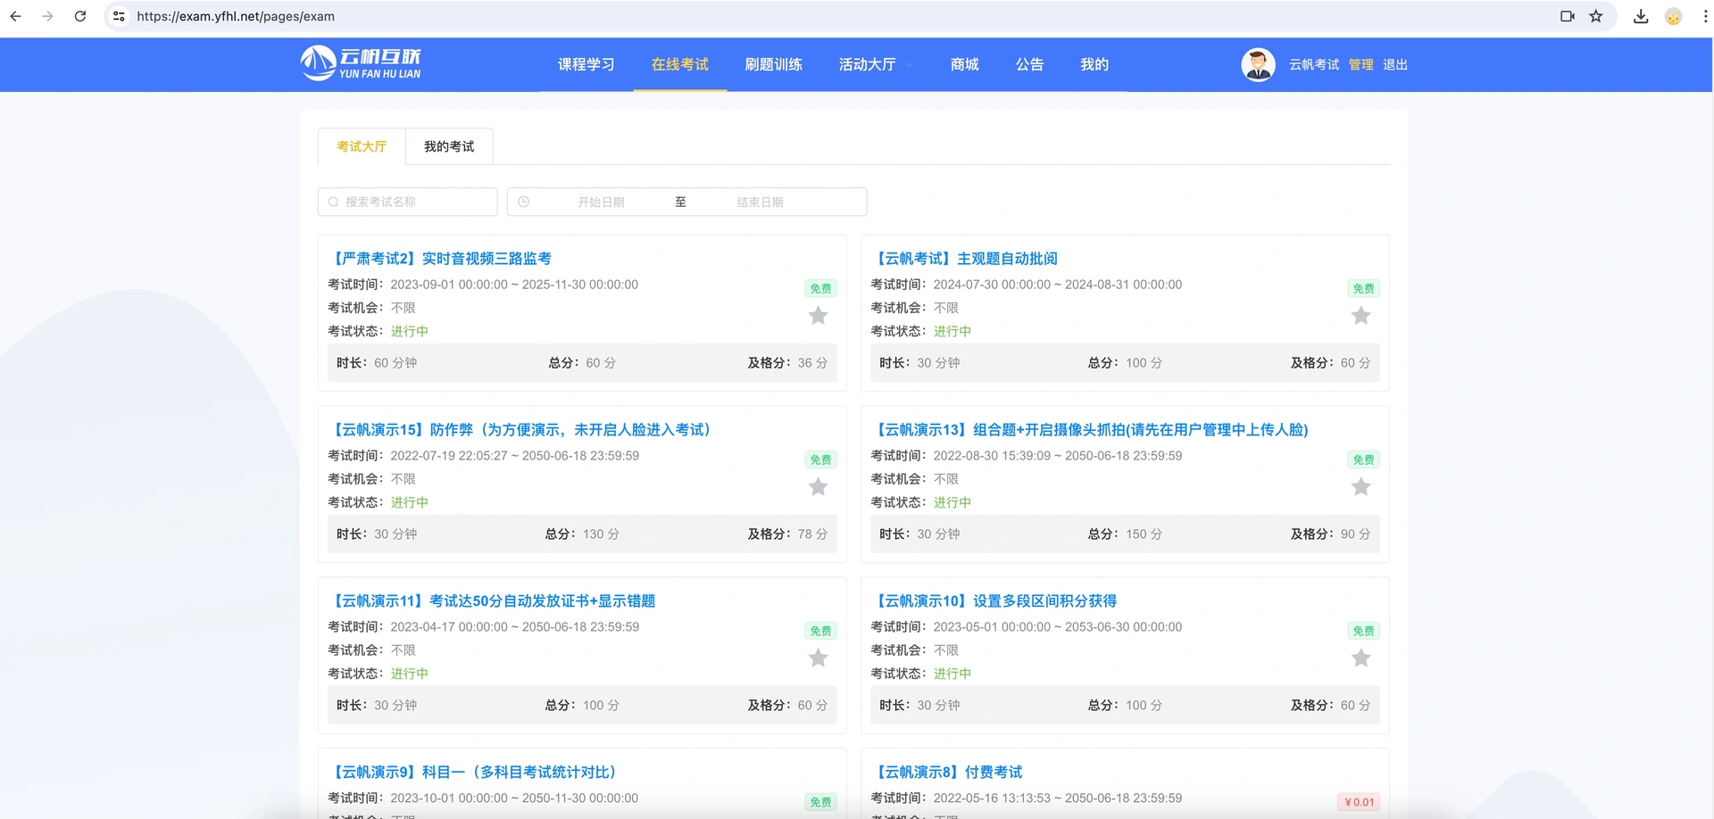This screenshot has width=1714, height=819.
Task: Click the 管理 link in header
Action: pyautogui.click(x=1360, y=64)
